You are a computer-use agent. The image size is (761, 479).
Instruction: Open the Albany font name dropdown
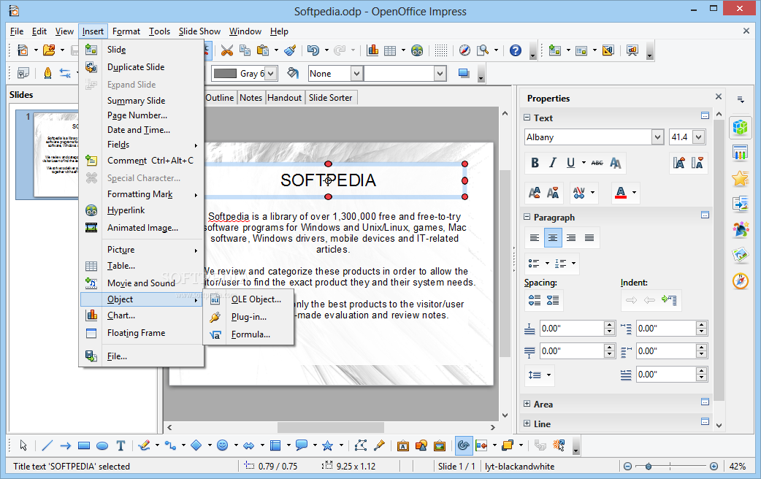pyautogui.click(x=657, y=137)
